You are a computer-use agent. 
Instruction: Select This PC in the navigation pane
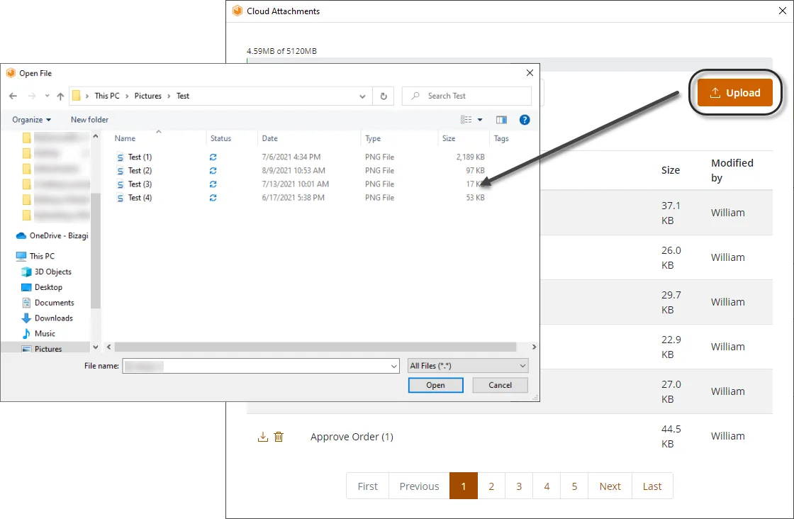[x=35, y=256]
